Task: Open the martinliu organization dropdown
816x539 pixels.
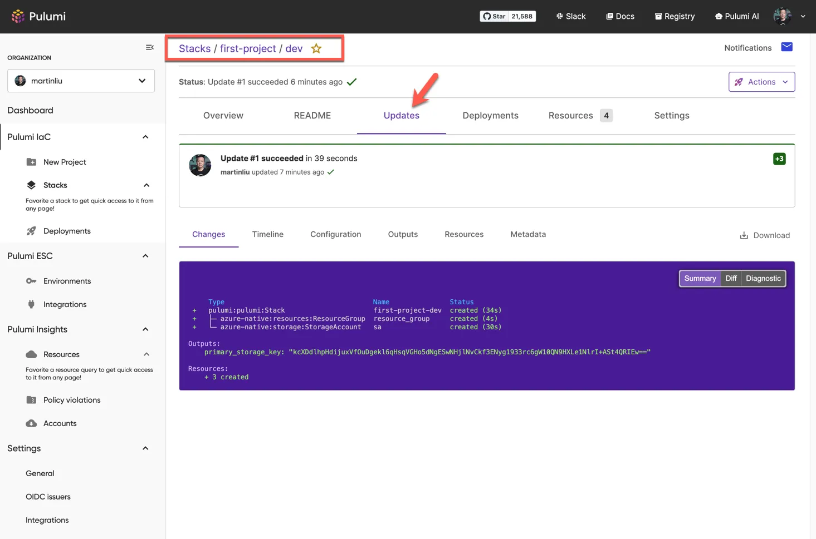Action: click(x=81, y=81)
